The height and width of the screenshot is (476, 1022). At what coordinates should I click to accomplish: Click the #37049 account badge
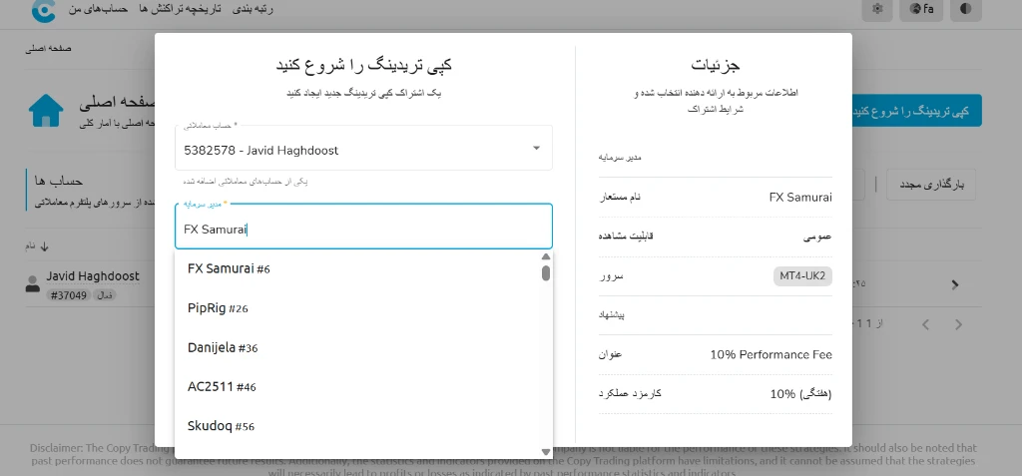pyautogui.click(x=69, y=295)
